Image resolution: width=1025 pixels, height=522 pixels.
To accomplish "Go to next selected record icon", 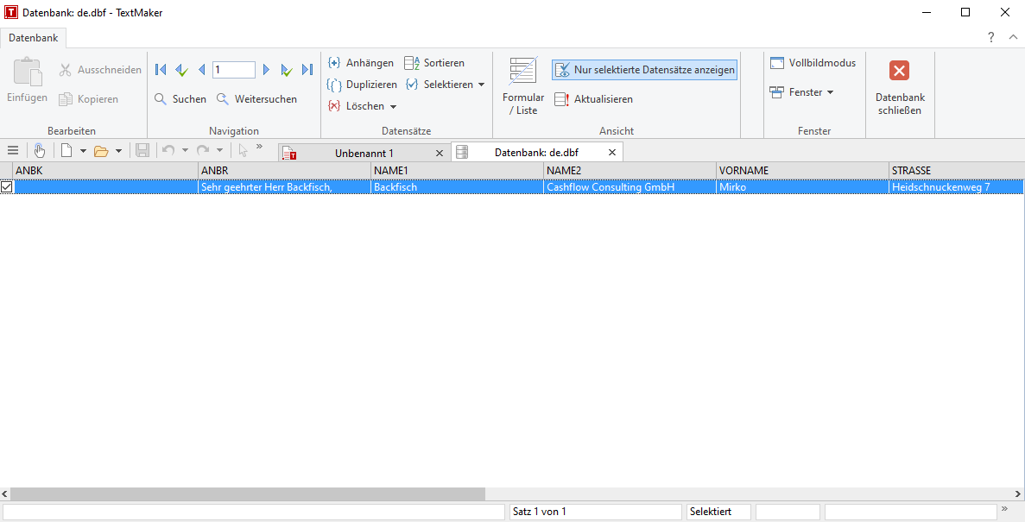I will click(287, 70).
